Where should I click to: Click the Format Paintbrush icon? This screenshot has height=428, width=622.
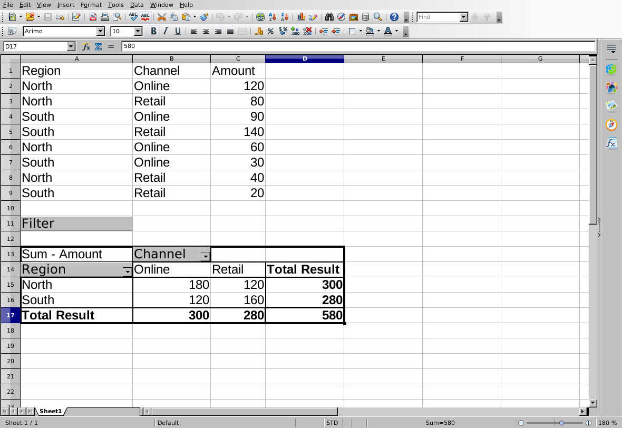pyautogui.click(x=204, y=17)
